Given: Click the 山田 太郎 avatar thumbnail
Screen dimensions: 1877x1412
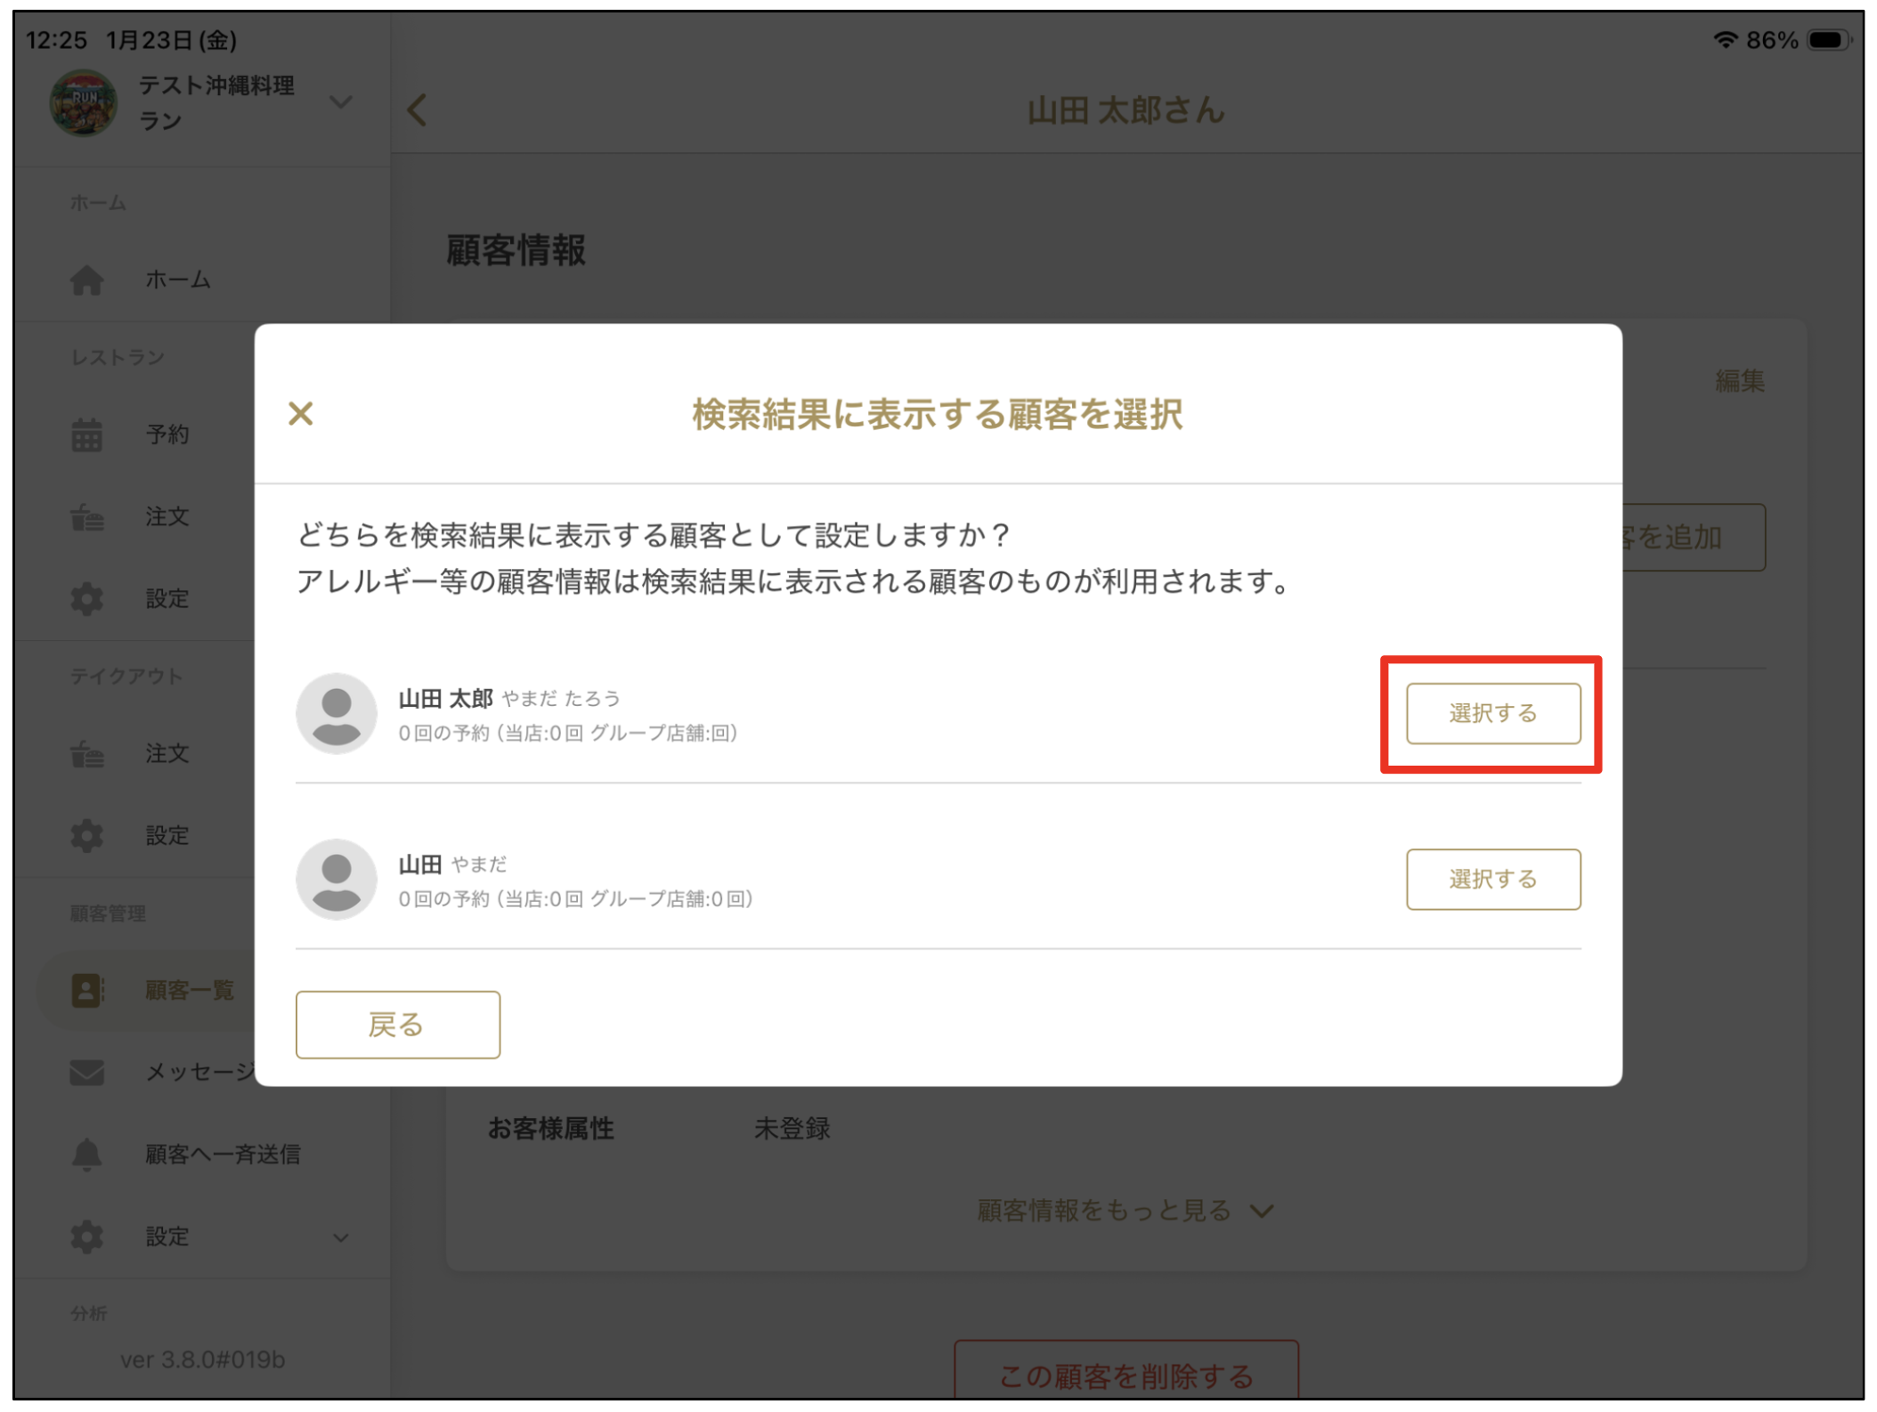Looking at the screenshot, I should (337, 712).
